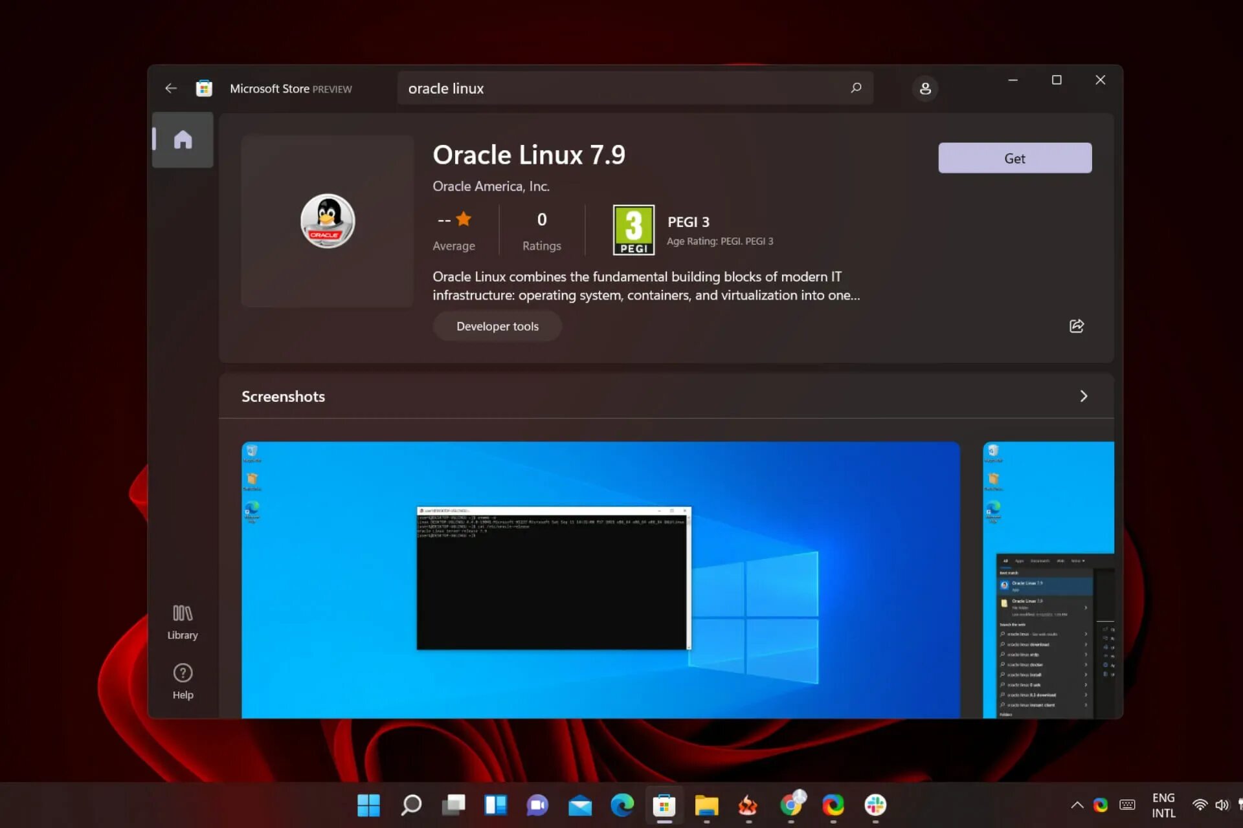Screen dimensions: 1243x828
Task: Open the Windows Start menu
Action: [x=368, y=805]
